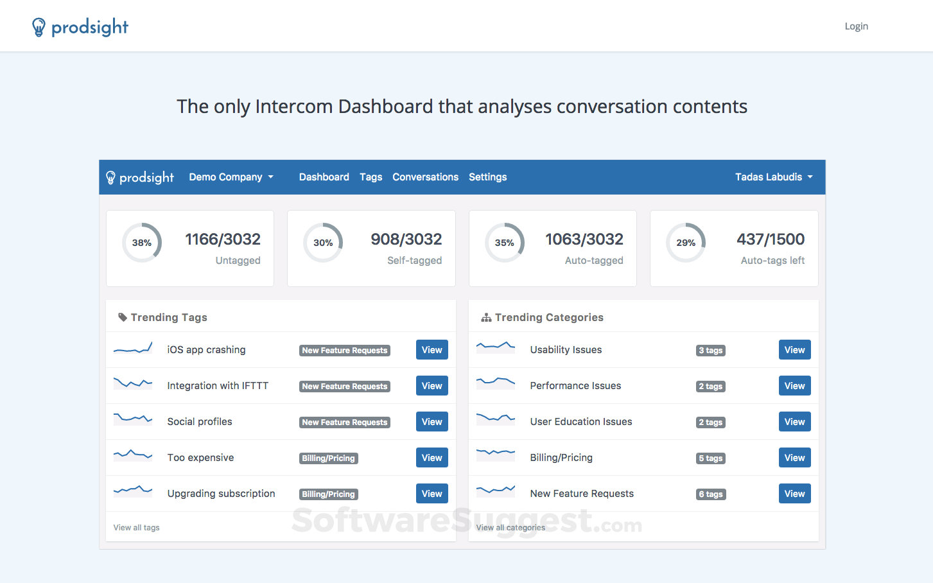Click the 5 tags badge for Billing/Pricing
Image resolution: width=933 pixels, height=583 pixels.
[711, 458]
